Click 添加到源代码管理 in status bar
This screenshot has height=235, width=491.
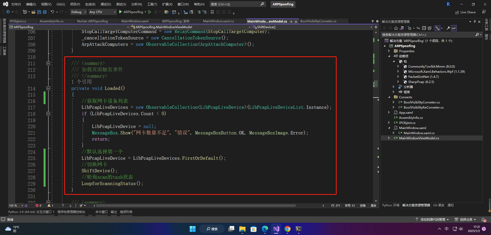tap(432, 219)
